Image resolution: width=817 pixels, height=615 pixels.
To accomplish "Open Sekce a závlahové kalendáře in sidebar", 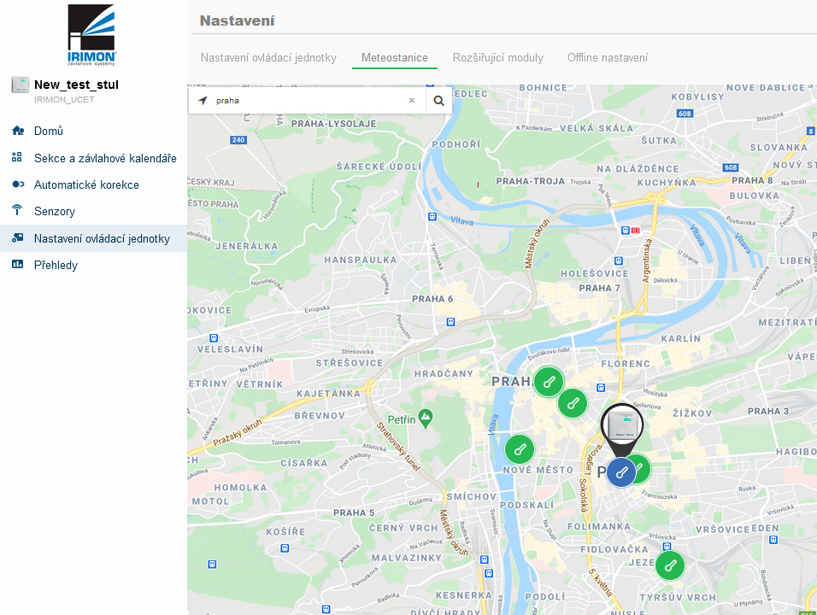I will [x=105, y=158].
